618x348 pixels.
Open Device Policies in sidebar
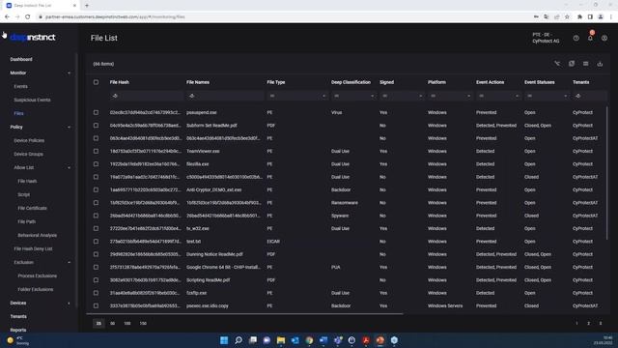point(29,140)
